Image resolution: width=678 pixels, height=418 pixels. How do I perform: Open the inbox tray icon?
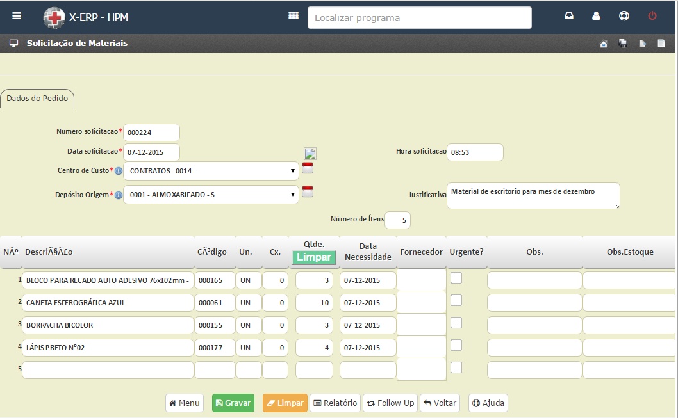[569, 16]
